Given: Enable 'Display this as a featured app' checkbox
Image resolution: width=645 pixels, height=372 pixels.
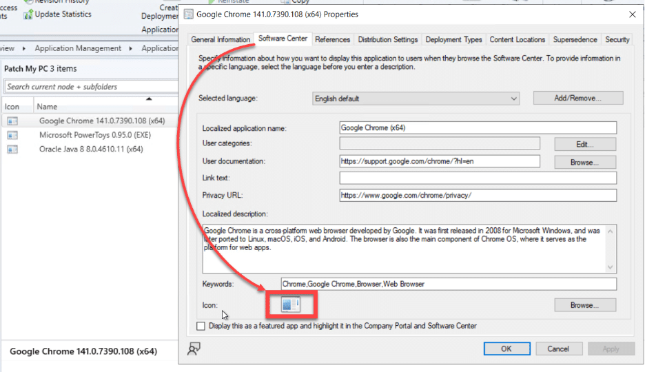Looking at the screenshot, I should [x=201, y=326].
